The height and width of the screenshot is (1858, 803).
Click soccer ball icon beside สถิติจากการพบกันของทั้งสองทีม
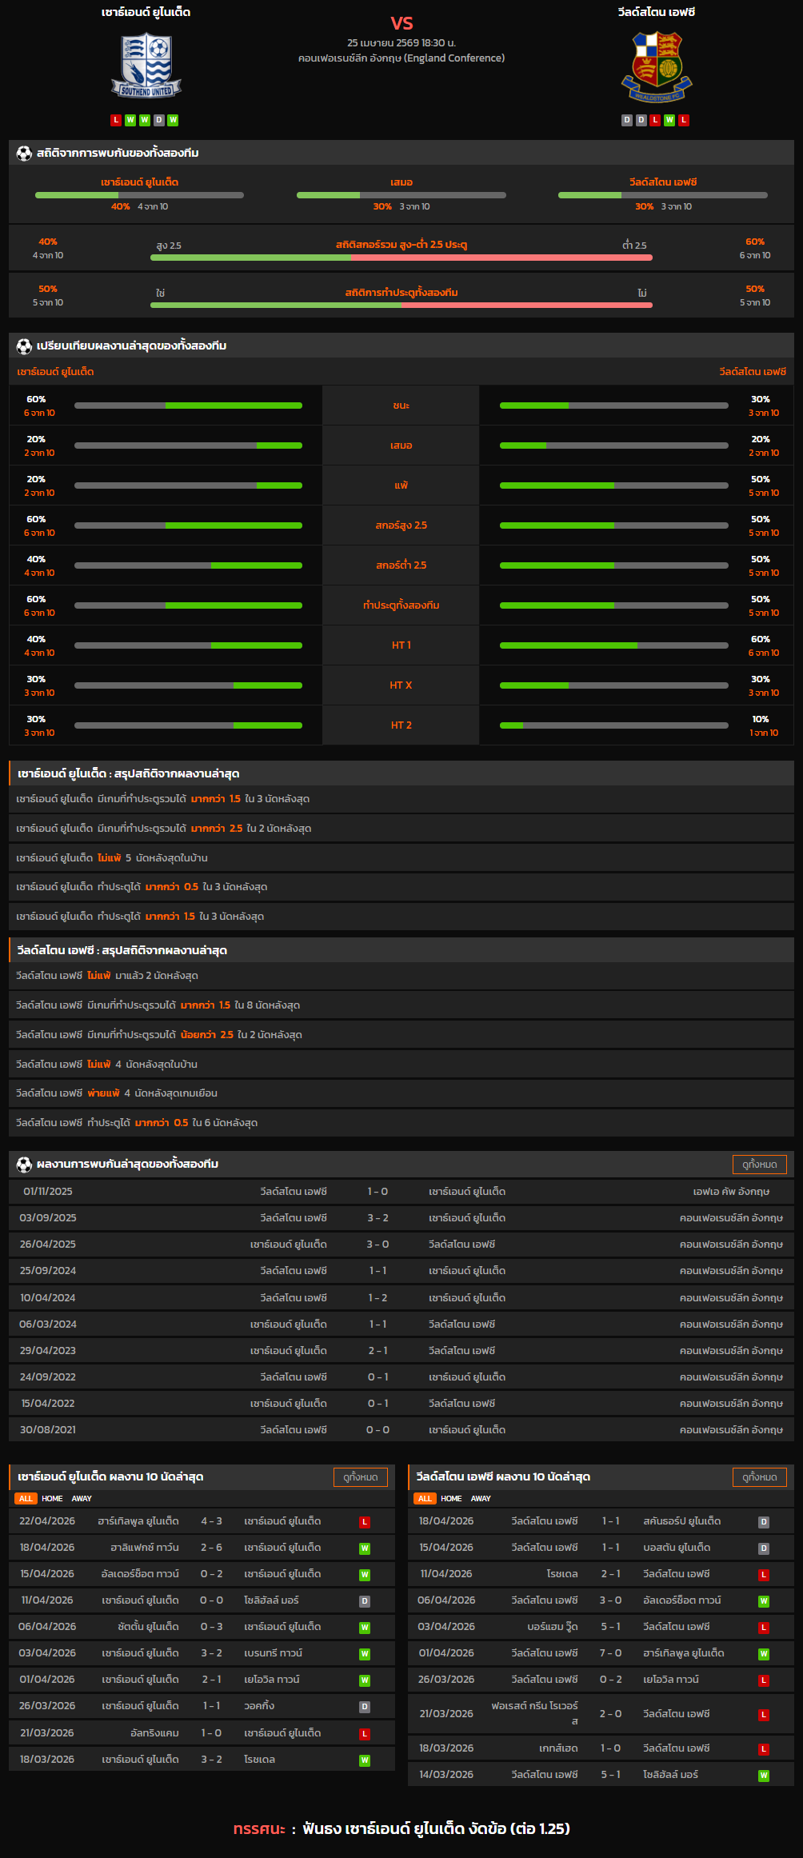tap(24, 153)
